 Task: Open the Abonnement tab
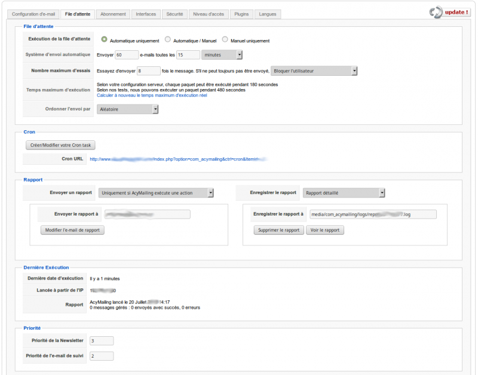pyautogui.click(x=113, y=14)
